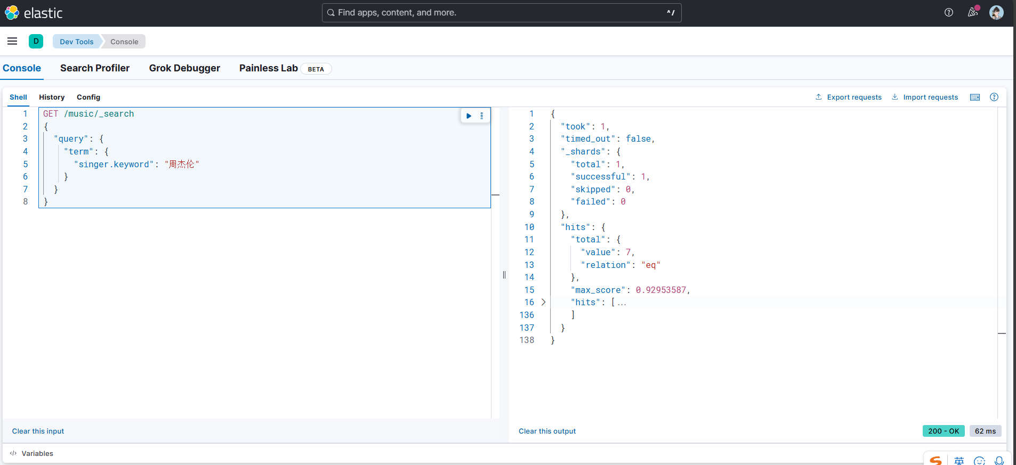Open the Grok Debugger tab
The width and height of the screenshot is (1016, 465).
point(184,68)
